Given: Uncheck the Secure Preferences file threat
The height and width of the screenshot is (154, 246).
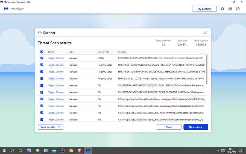Looking at the screenshot, I should tap(42, 85).
